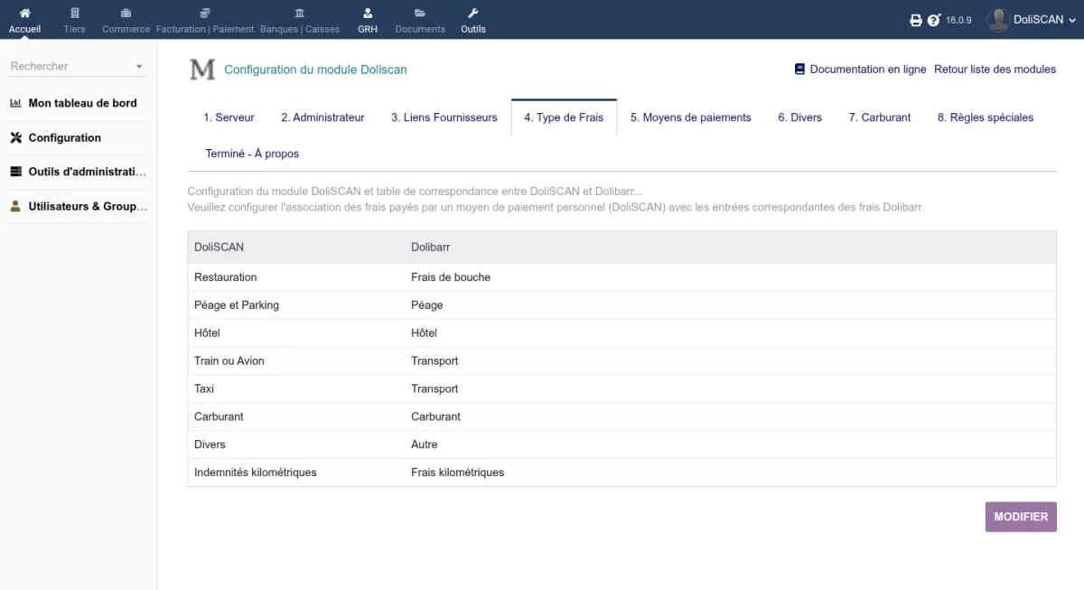
Task: Switch to the 6. Divers tab
Action: coord(800,117)
